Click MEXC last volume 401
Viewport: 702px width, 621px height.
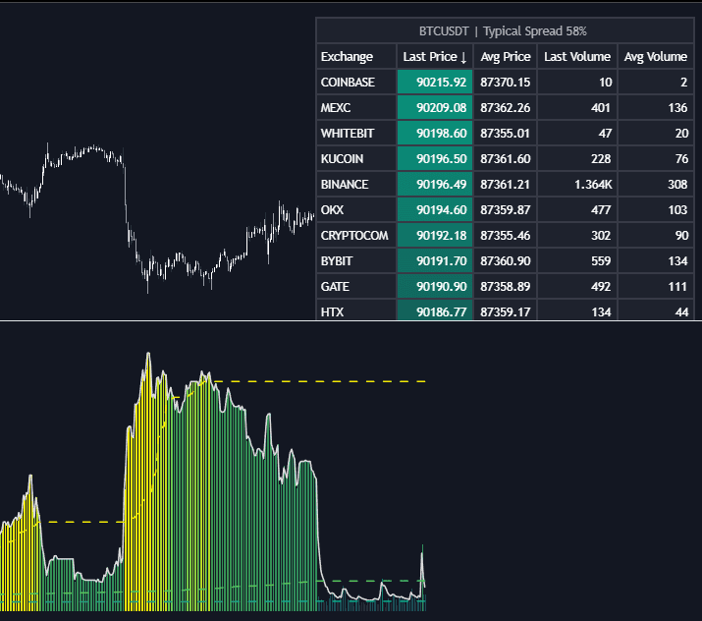(577, 107)
